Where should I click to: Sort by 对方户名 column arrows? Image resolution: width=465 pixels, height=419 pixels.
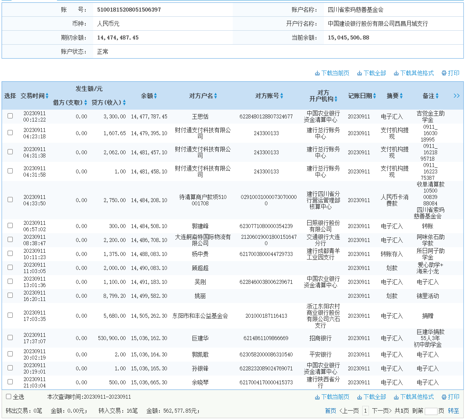click(x=216, y=96)
